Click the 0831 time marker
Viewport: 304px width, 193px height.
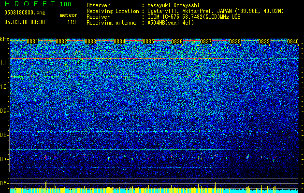[32, 41]
